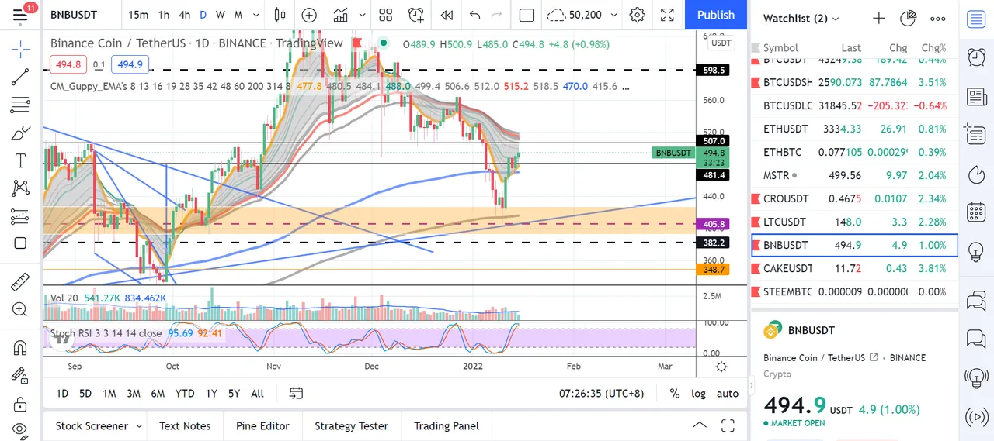Toggle the log scale
994x441 pixels.
(699, 394)
